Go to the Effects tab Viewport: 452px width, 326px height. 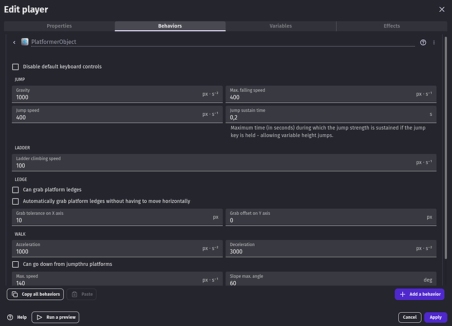click(x=391, y=26)
